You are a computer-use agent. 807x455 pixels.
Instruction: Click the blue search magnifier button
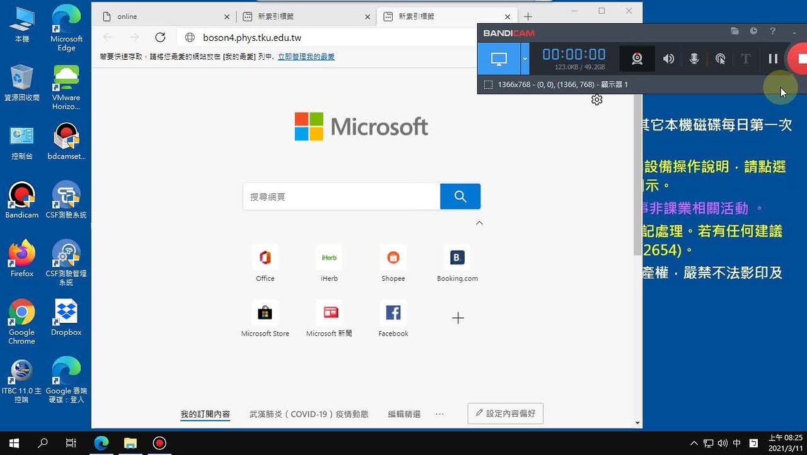(x=460, y=196)
